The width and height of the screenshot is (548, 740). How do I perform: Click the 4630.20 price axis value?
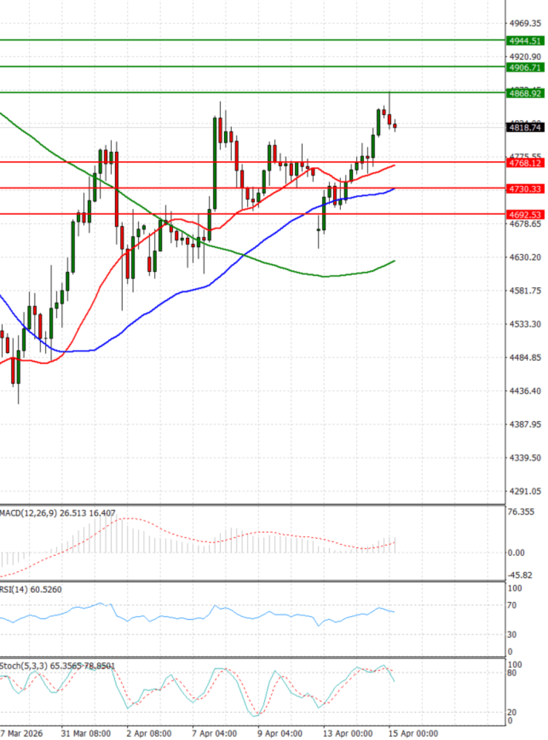(x=525, y=258)
